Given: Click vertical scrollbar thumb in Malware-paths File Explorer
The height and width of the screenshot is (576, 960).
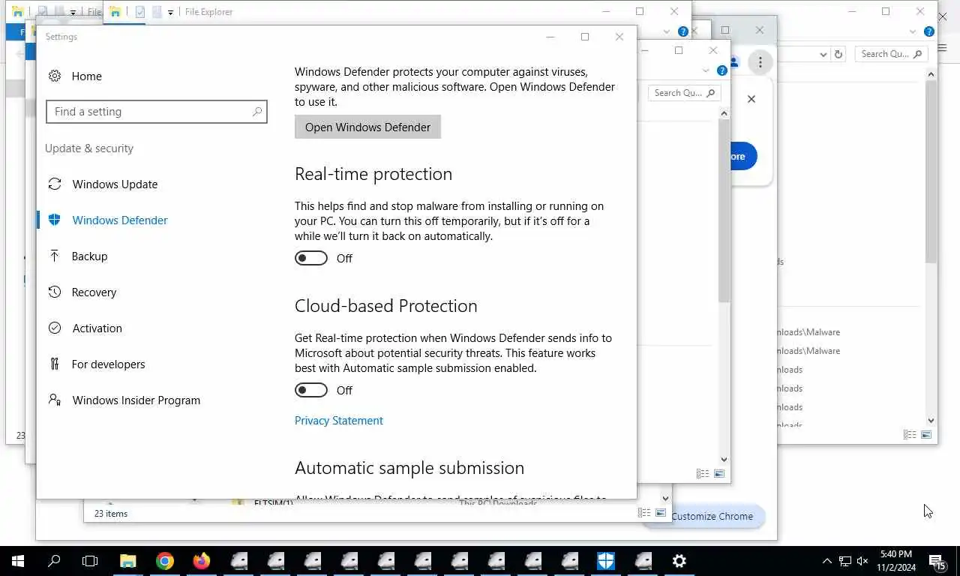Looking at the screenshot, I should (931, 172).
